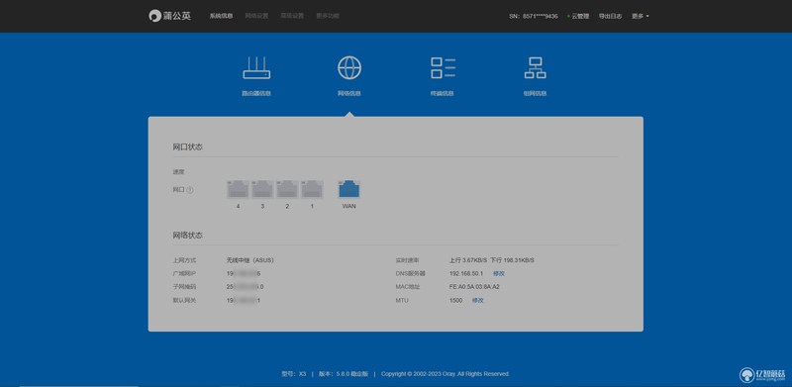Click 修改 next to MTU value
792x387 pixels.
point(478,301)
